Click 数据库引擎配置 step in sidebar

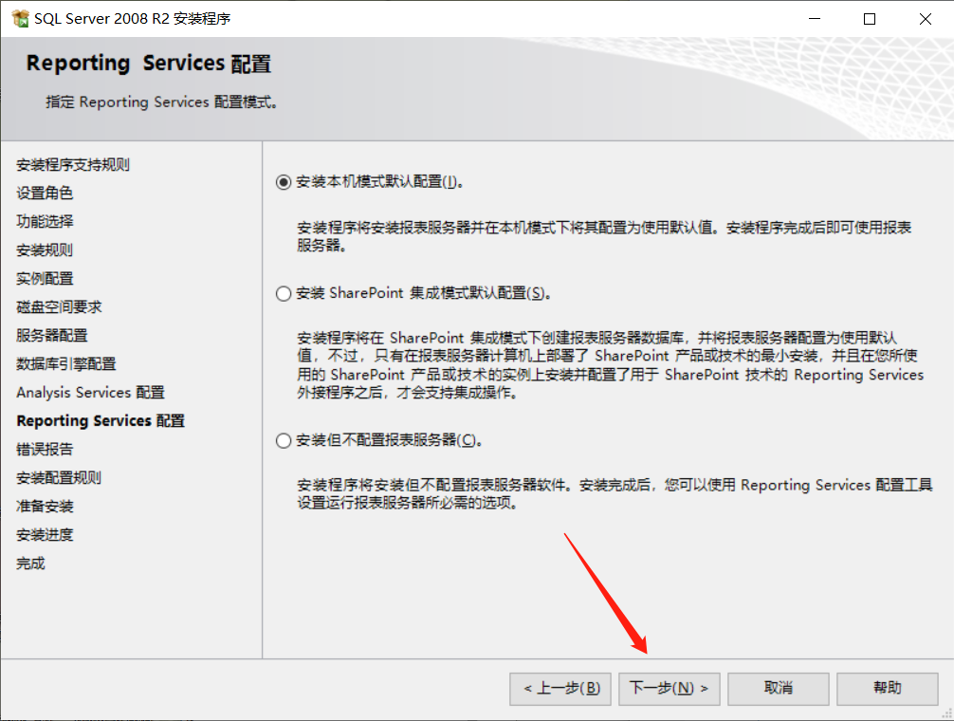coord(66,364)
